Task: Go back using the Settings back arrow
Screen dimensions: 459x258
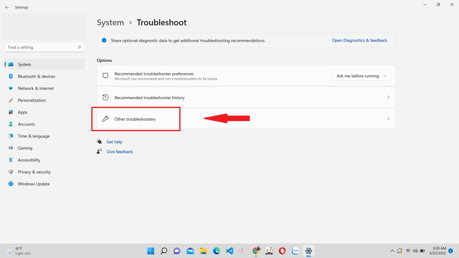Action: [x=7, y=7]
